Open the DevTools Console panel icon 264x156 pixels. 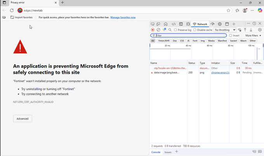coord(181,24)
